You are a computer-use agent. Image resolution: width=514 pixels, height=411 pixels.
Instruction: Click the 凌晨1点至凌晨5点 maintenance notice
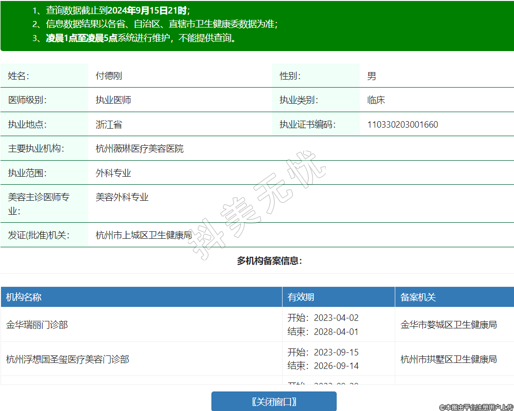(82, 38)
